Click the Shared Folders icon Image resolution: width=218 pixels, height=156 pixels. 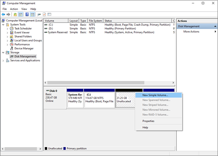(x=12, y=37)
